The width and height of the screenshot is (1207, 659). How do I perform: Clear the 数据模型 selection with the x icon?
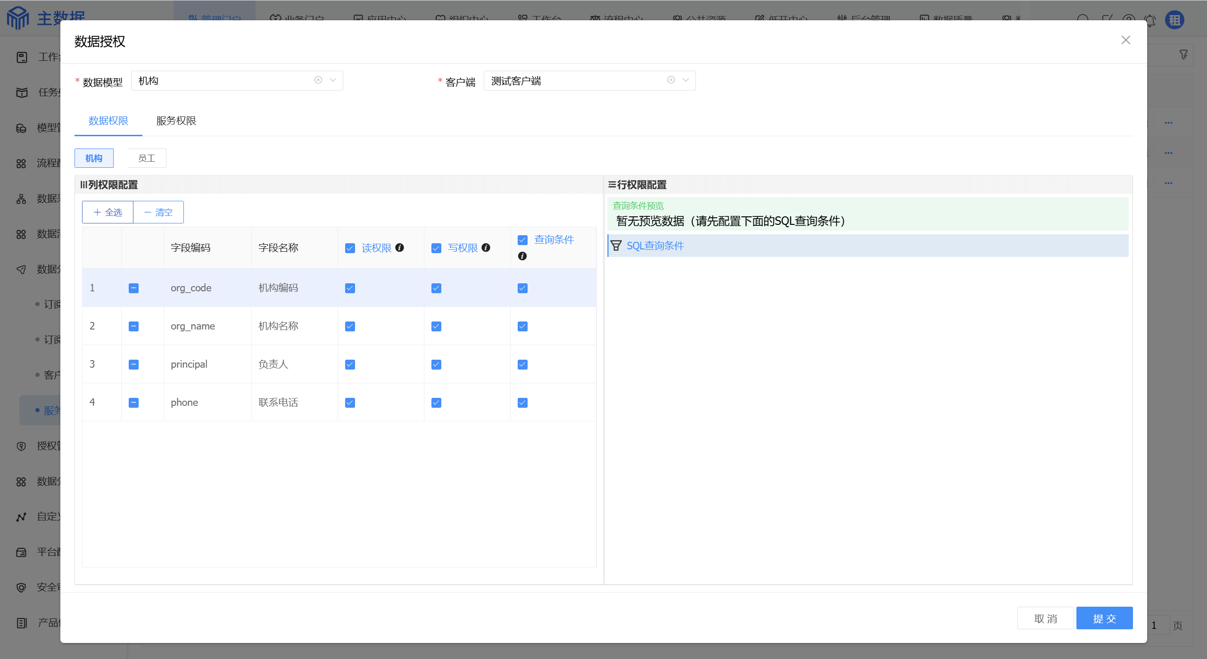click(x=318, y=80)
